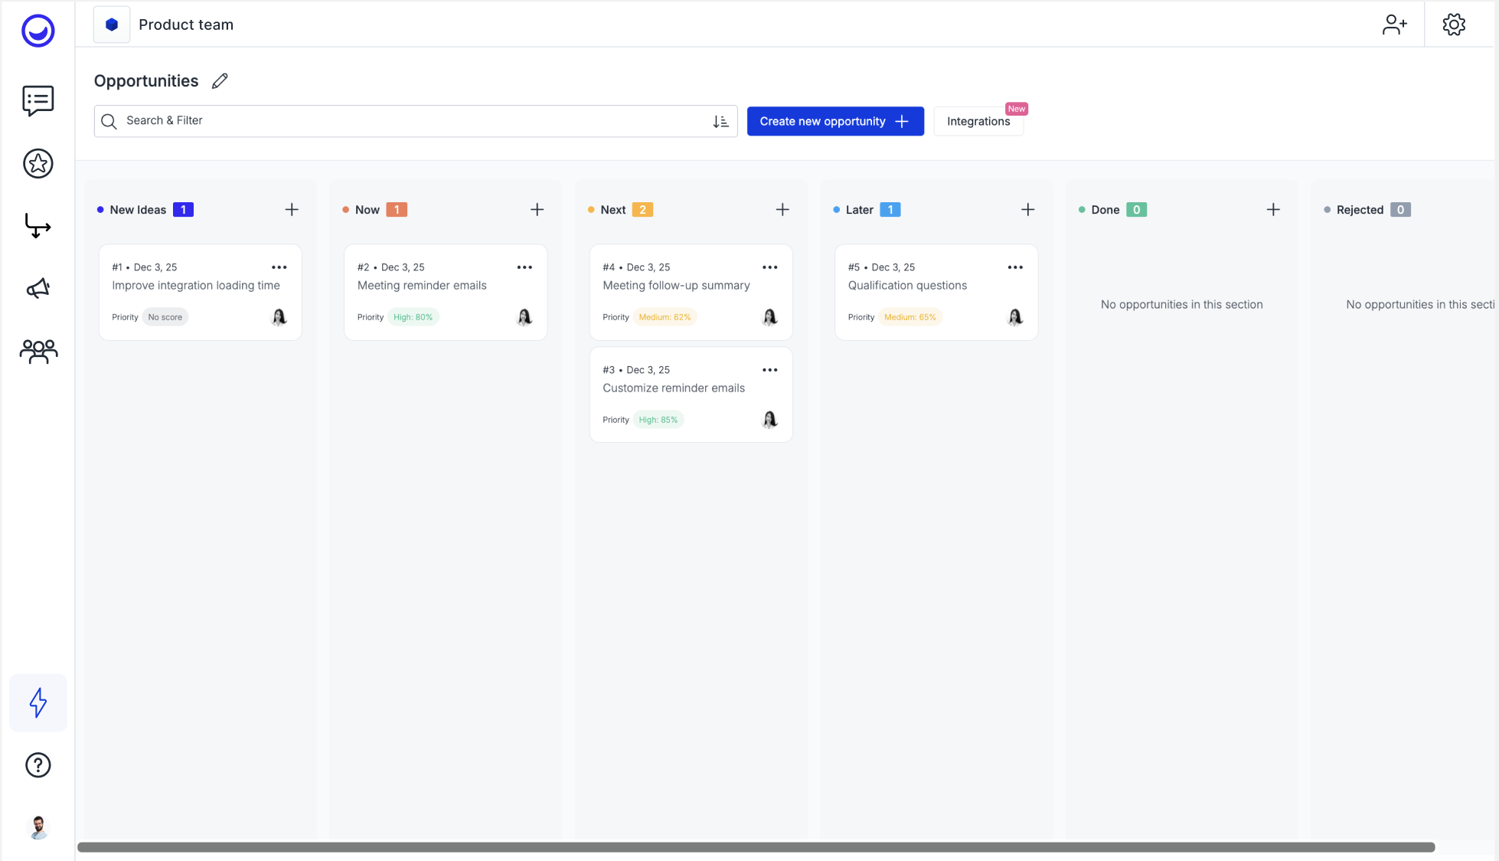
Task: Open the team members group icon
Action: click(x=38, y=352)
